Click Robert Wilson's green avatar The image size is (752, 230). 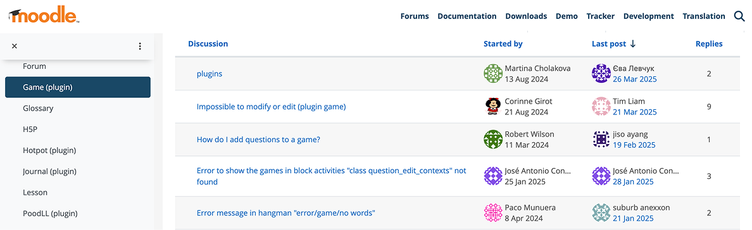493,139
